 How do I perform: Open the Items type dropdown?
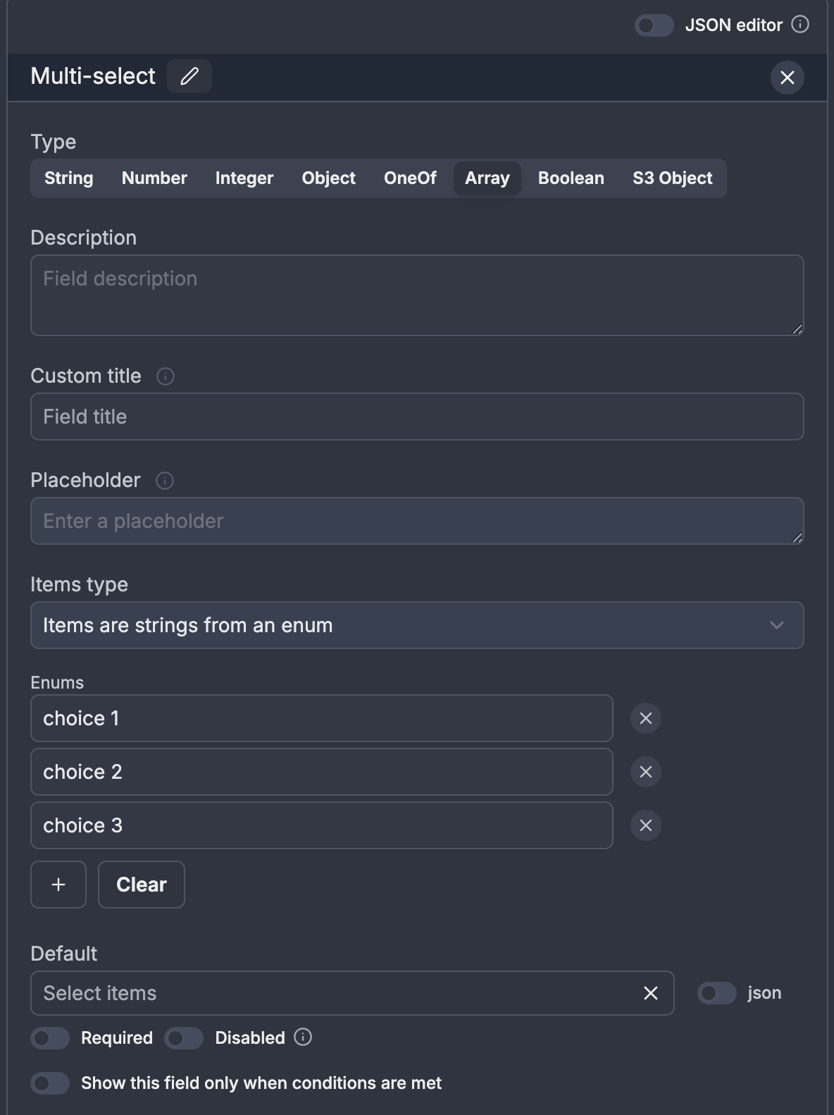tap(416, 625)
